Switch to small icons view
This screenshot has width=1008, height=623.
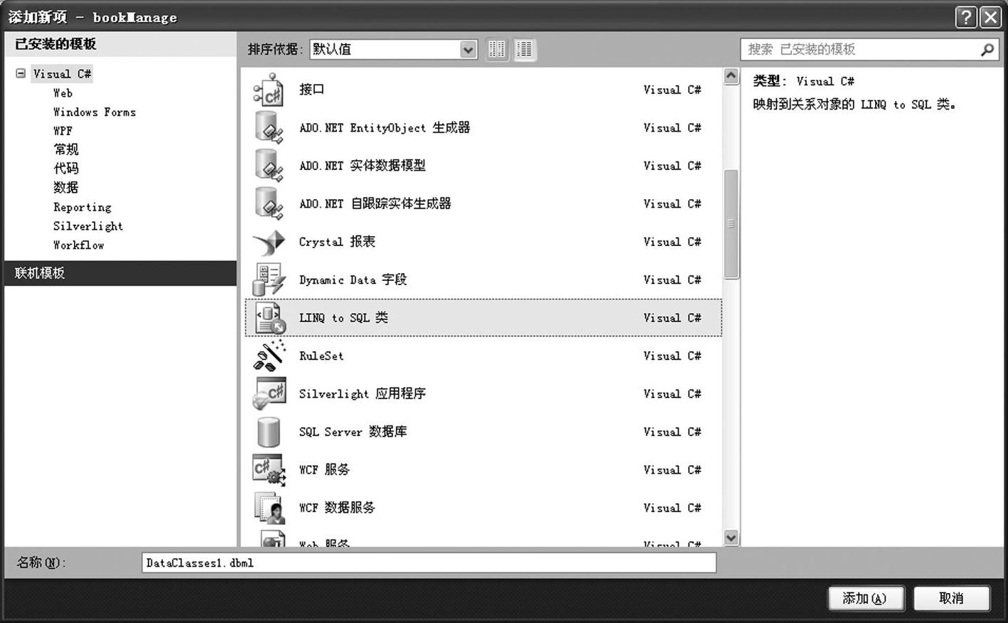[x=497, y=49]
